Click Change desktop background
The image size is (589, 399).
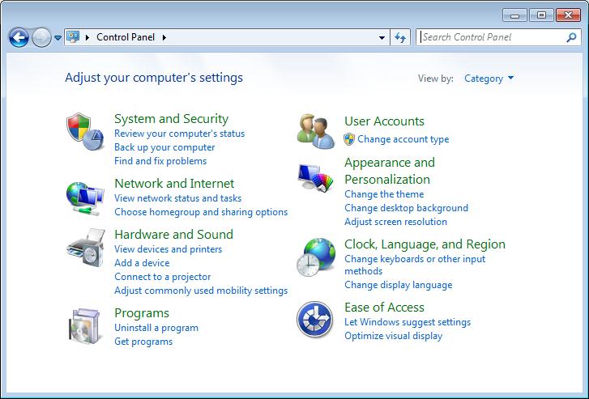point(406,208)
